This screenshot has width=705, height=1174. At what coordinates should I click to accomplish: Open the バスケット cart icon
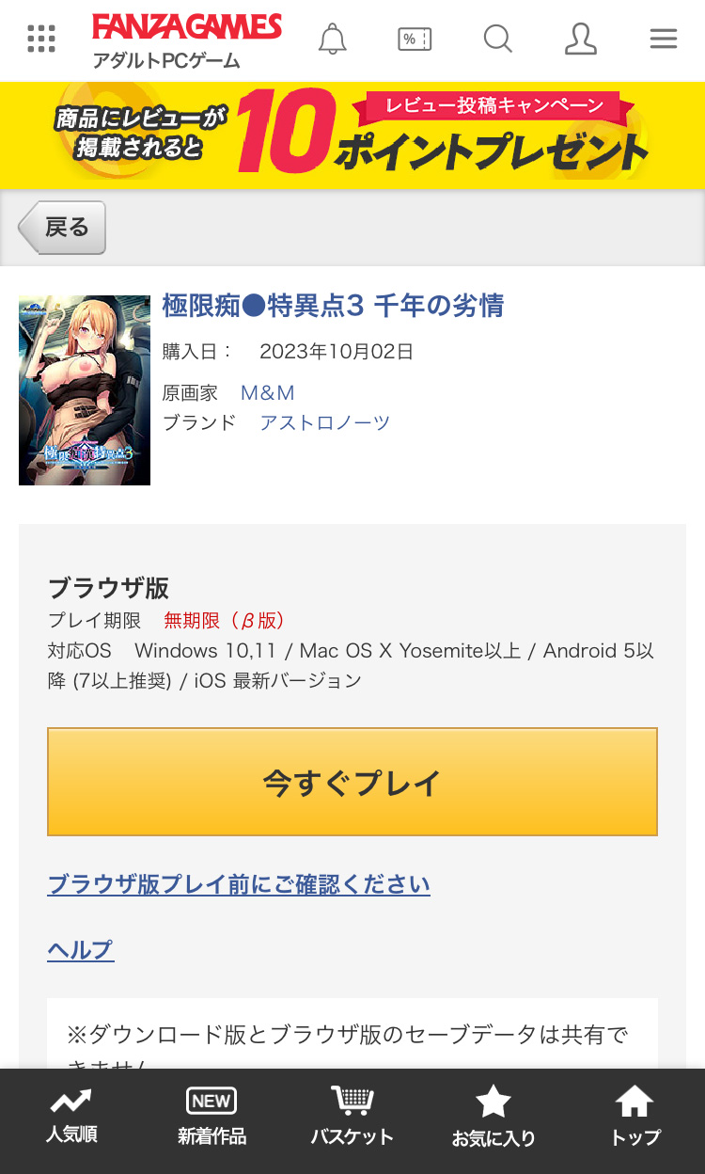coord(352,1118)
